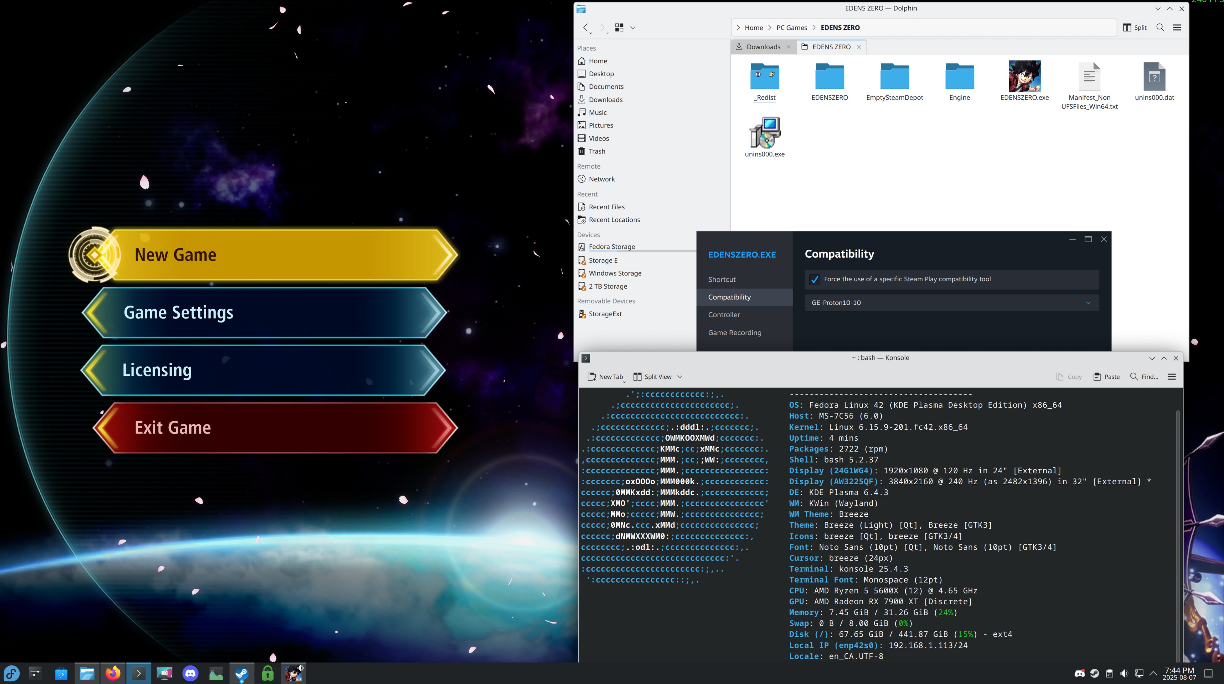Image resolution: width=1224 pixels, height=684 pixels.
Task: Open Steam from the taskbar
Action: point(242,673)
